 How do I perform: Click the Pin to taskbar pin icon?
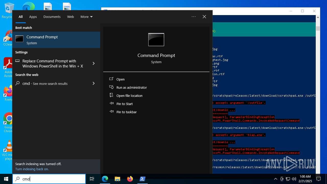(x=111, y=112)
